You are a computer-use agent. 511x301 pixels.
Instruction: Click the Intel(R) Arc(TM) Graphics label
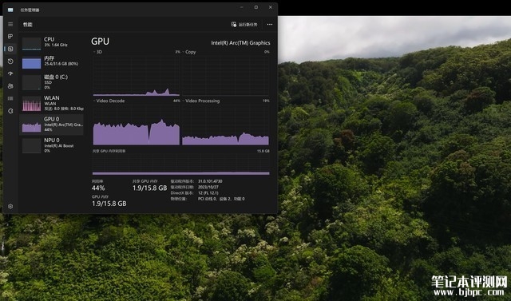tap(240, 42)
